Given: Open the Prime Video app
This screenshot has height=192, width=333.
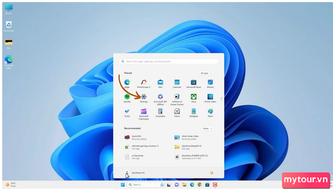Looking at the screenshot, I should (x=210, y=98).
